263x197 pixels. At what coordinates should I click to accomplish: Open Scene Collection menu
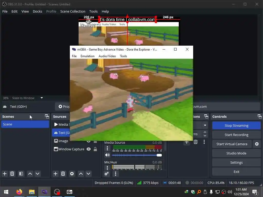[x=73, y=11]
